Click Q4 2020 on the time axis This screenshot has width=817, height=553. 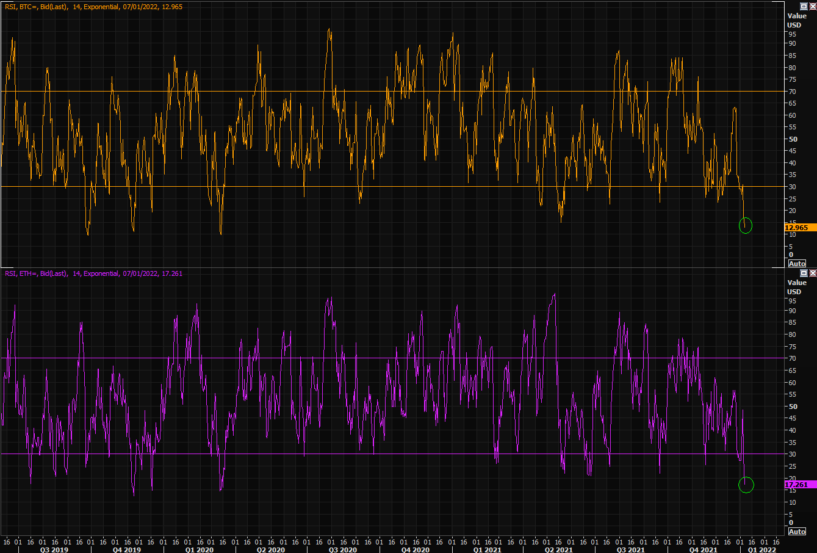[x=415, y=549]
